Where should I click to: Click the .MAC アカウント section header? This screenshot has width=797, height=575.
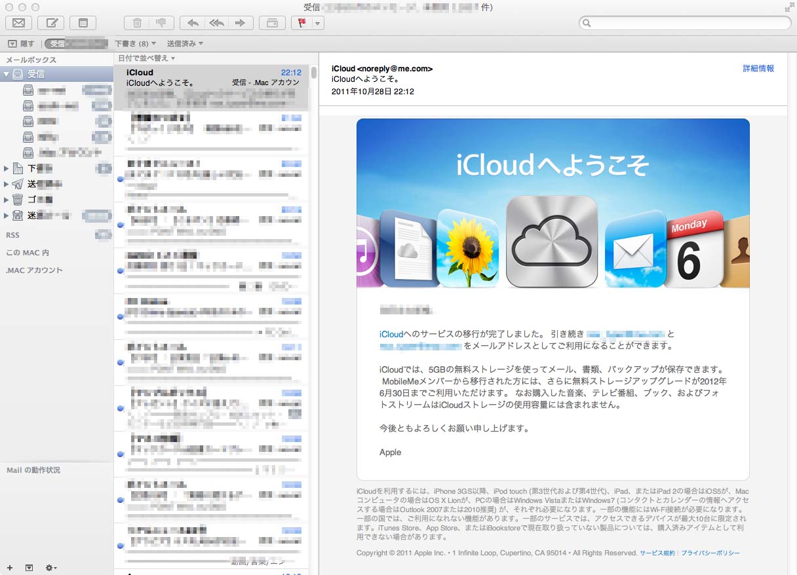click(34, 270)
